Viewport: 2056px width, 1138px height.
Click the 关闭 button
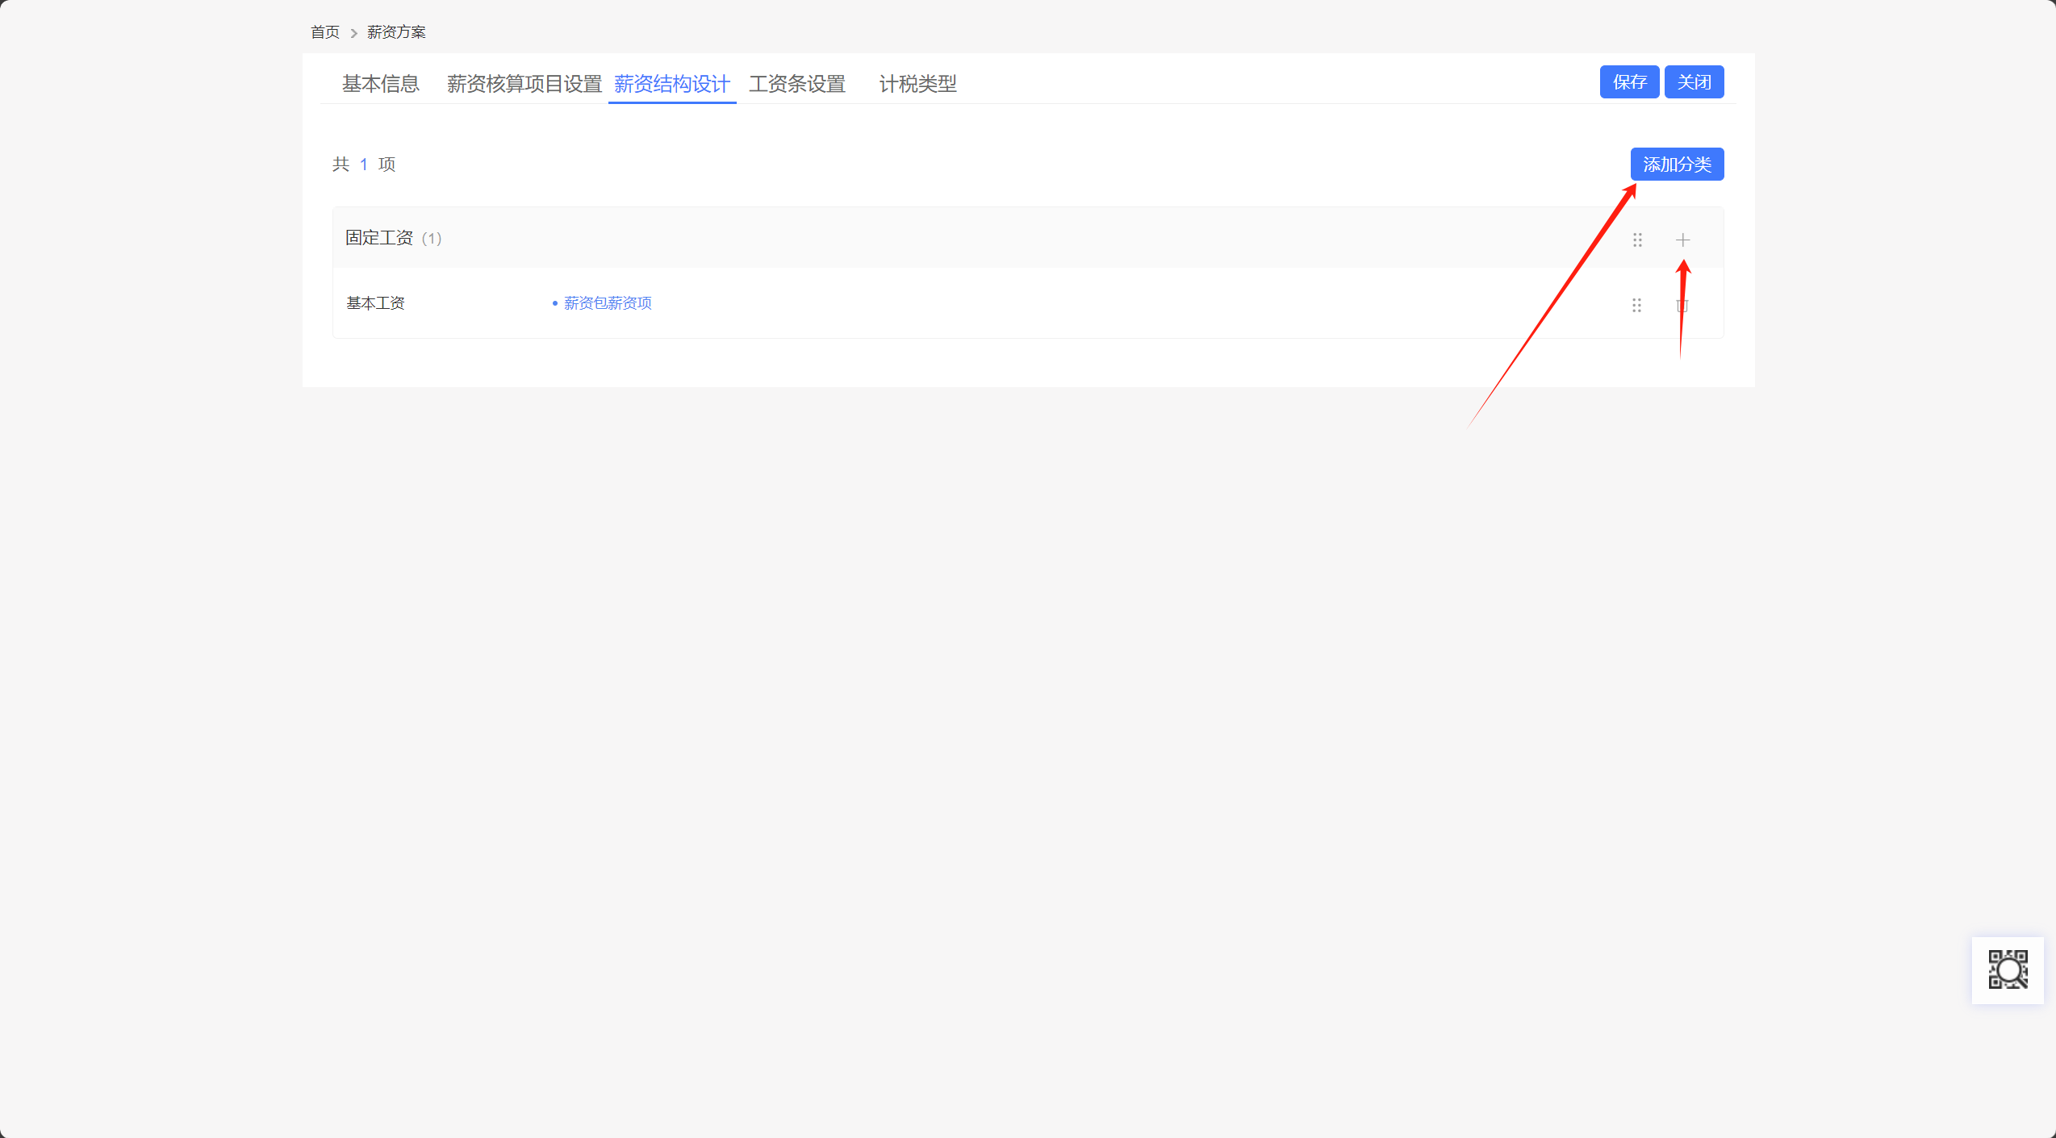tap(1694, 82)
